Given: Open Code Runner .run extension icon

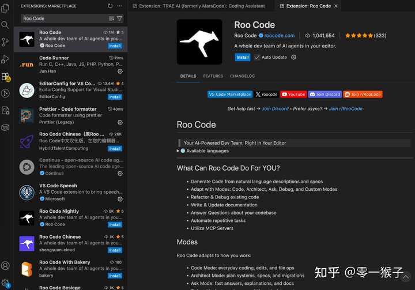Looking at the screenshot, I should pyautogui.click(x=27, y=65).
